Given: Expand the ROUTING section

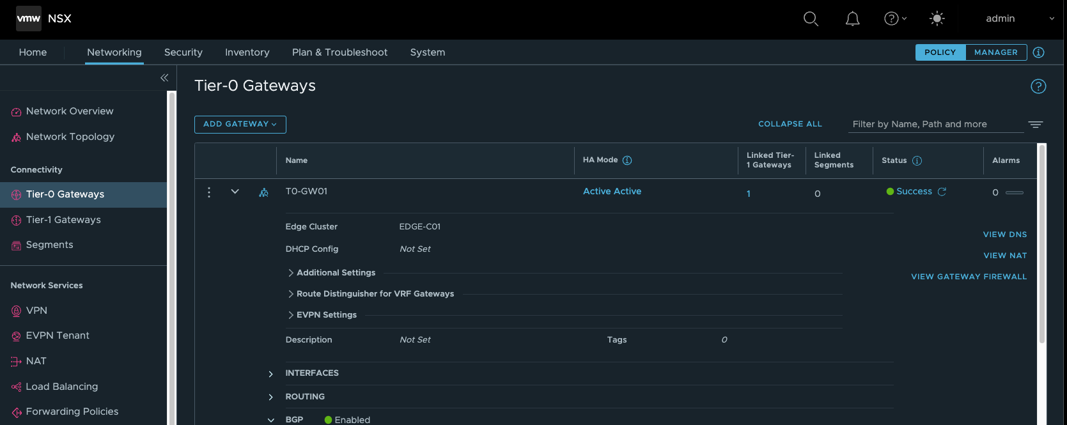Looking at the screenshot, I should pos(270,397).
